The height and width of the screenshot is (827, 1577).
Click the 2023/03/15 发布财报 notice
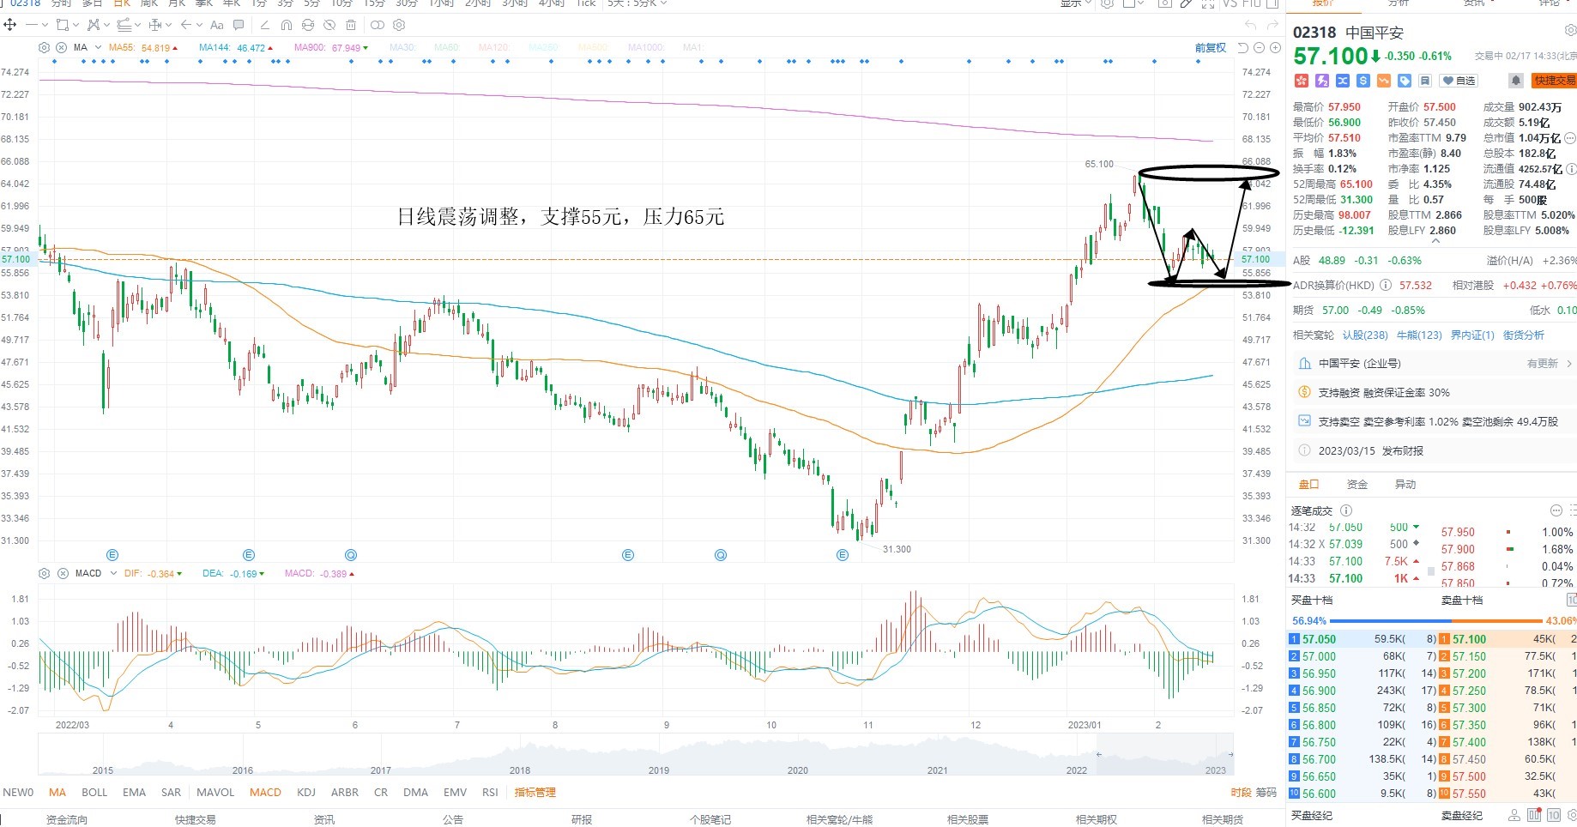tap(1435, 450)
